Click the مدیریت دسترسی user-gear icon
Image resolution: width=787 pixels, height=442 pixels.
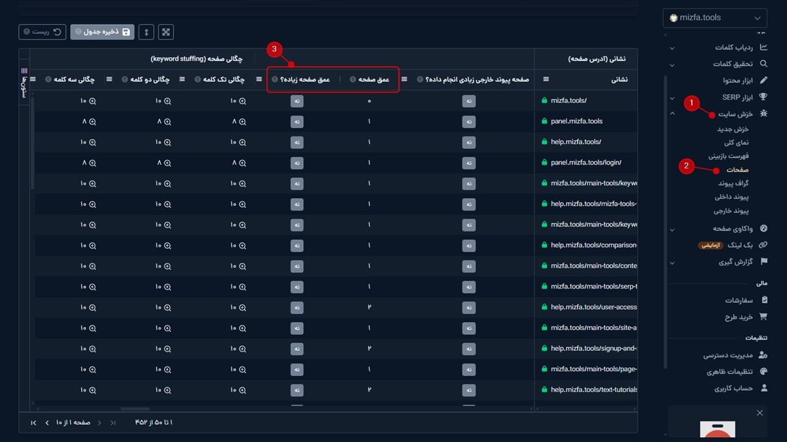(x=763, y=355)
